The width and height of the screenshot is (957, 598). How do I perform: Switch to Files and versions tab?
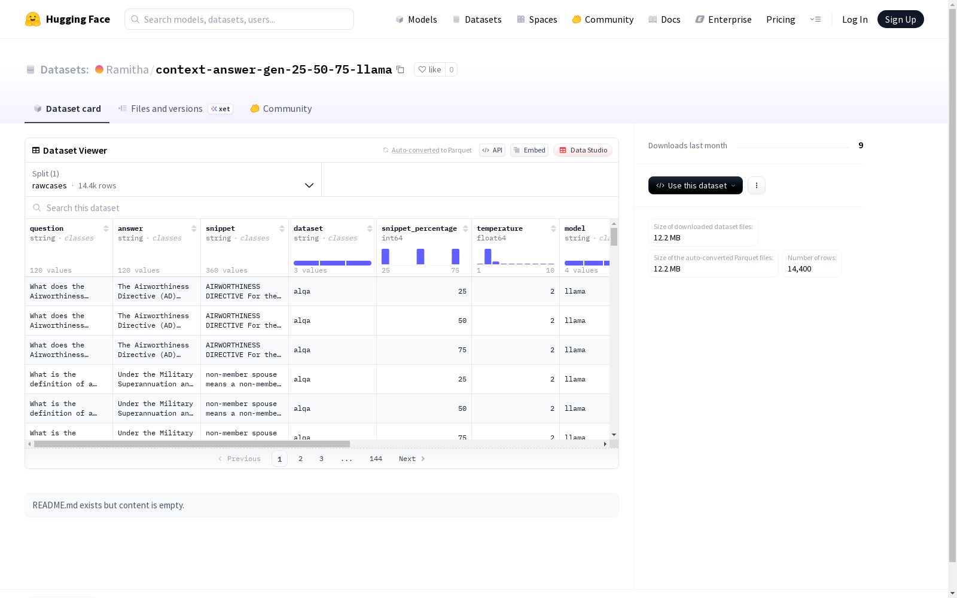tap(175, 108)
